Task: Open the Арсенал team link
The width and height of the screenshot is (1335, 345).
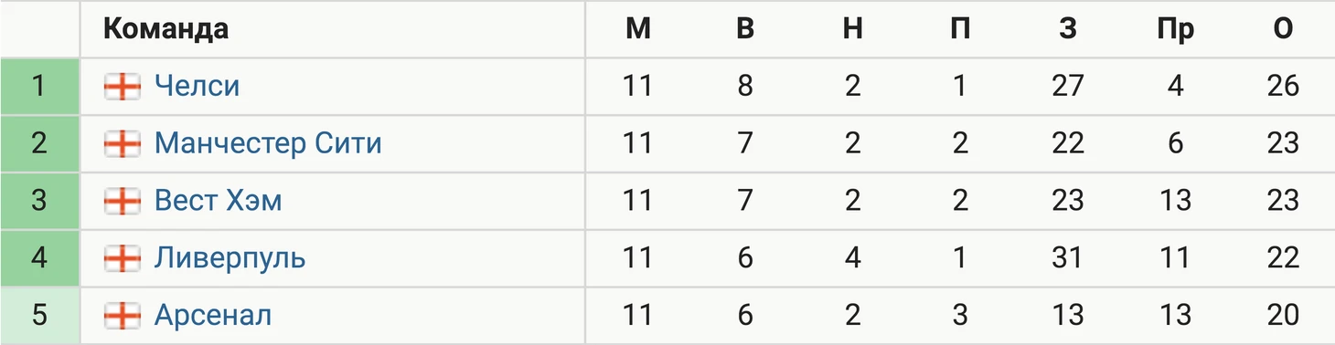Action: [x=213, y=317]
